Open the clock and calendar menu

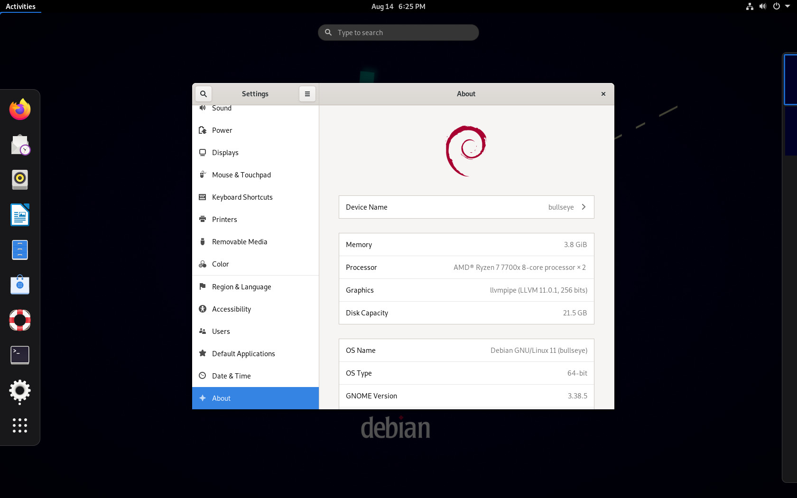pyautogui.click(x=398, y=7)
